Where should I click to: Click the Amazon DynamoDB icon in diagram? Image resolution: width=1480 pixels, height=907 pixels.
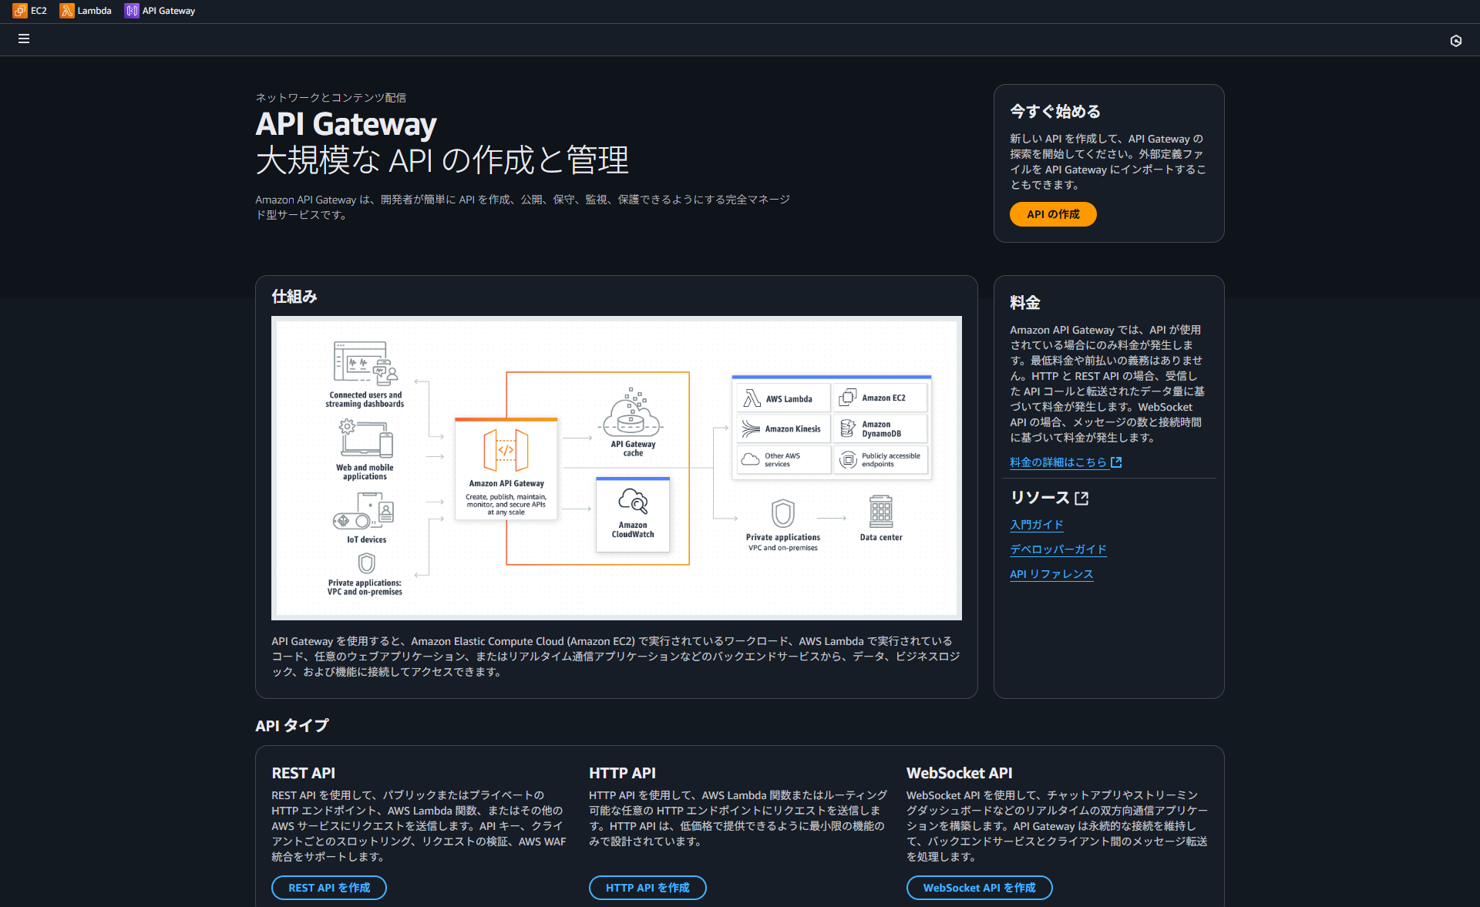pos(848,428)
